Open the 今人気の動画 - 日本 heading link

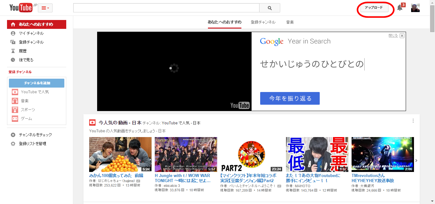[x=120, y=122]
